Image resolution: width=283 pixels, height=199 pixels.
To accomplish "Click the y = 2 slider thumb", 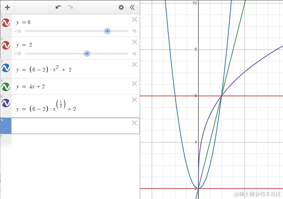I will (x=87, y=54).
